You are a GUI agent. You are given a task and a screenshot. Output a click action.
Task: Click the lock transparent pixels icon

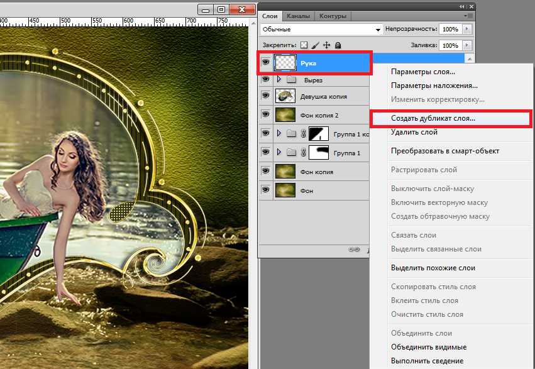(x=304, y=45)
